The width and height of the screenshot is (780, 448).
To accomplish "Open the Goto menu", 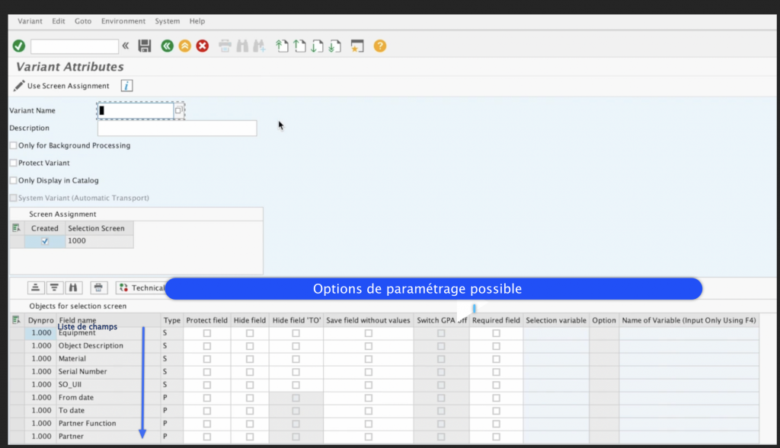I will pyautogui.click(x=83, y=21).
